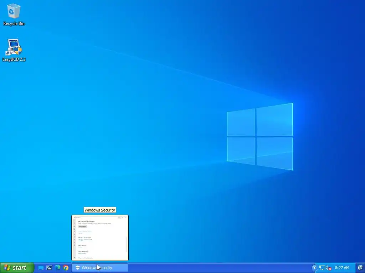Open the start menu
365x273 pixels.
point(17,268)
